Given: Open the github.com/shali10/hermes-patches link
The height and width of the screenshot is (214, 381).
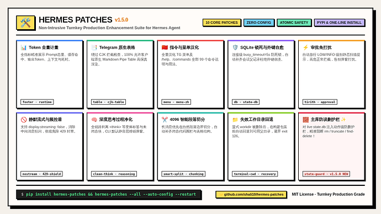Looking at the screenshot, I should coord(251,194).
